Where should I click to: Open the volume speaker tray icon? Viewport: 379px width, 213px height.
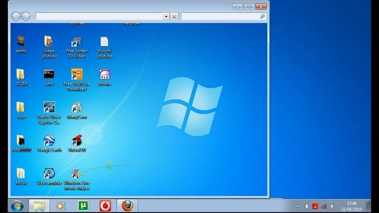[333, 206]
